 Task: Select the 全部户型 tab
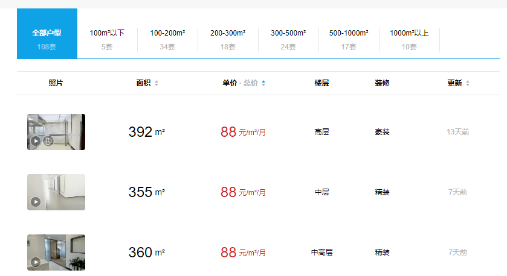(47, 34)
